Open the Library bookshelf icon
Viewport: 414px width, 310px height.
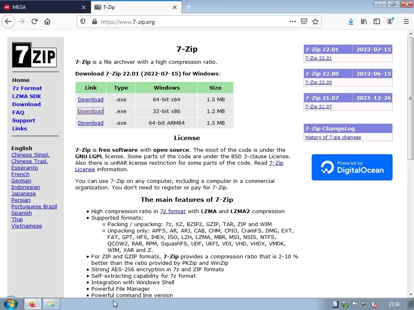(x=364, y=22)
